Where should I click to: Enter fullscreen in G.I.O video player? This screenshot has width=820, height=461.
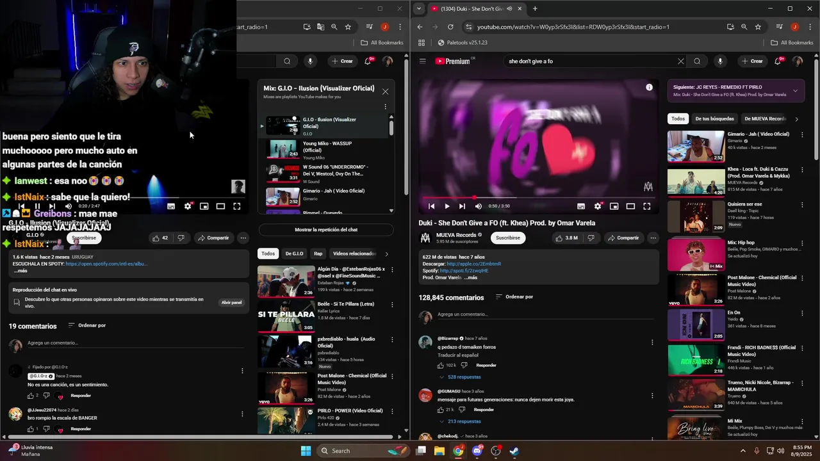click(x=237, y=206)
